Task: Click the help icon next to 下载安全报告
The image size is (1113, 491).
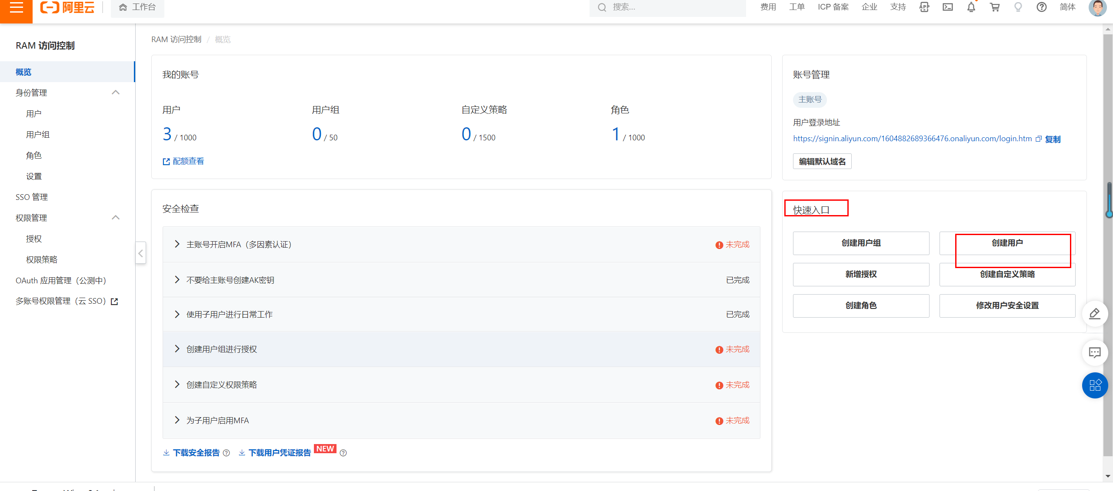Action: click(x=226, y=453)
